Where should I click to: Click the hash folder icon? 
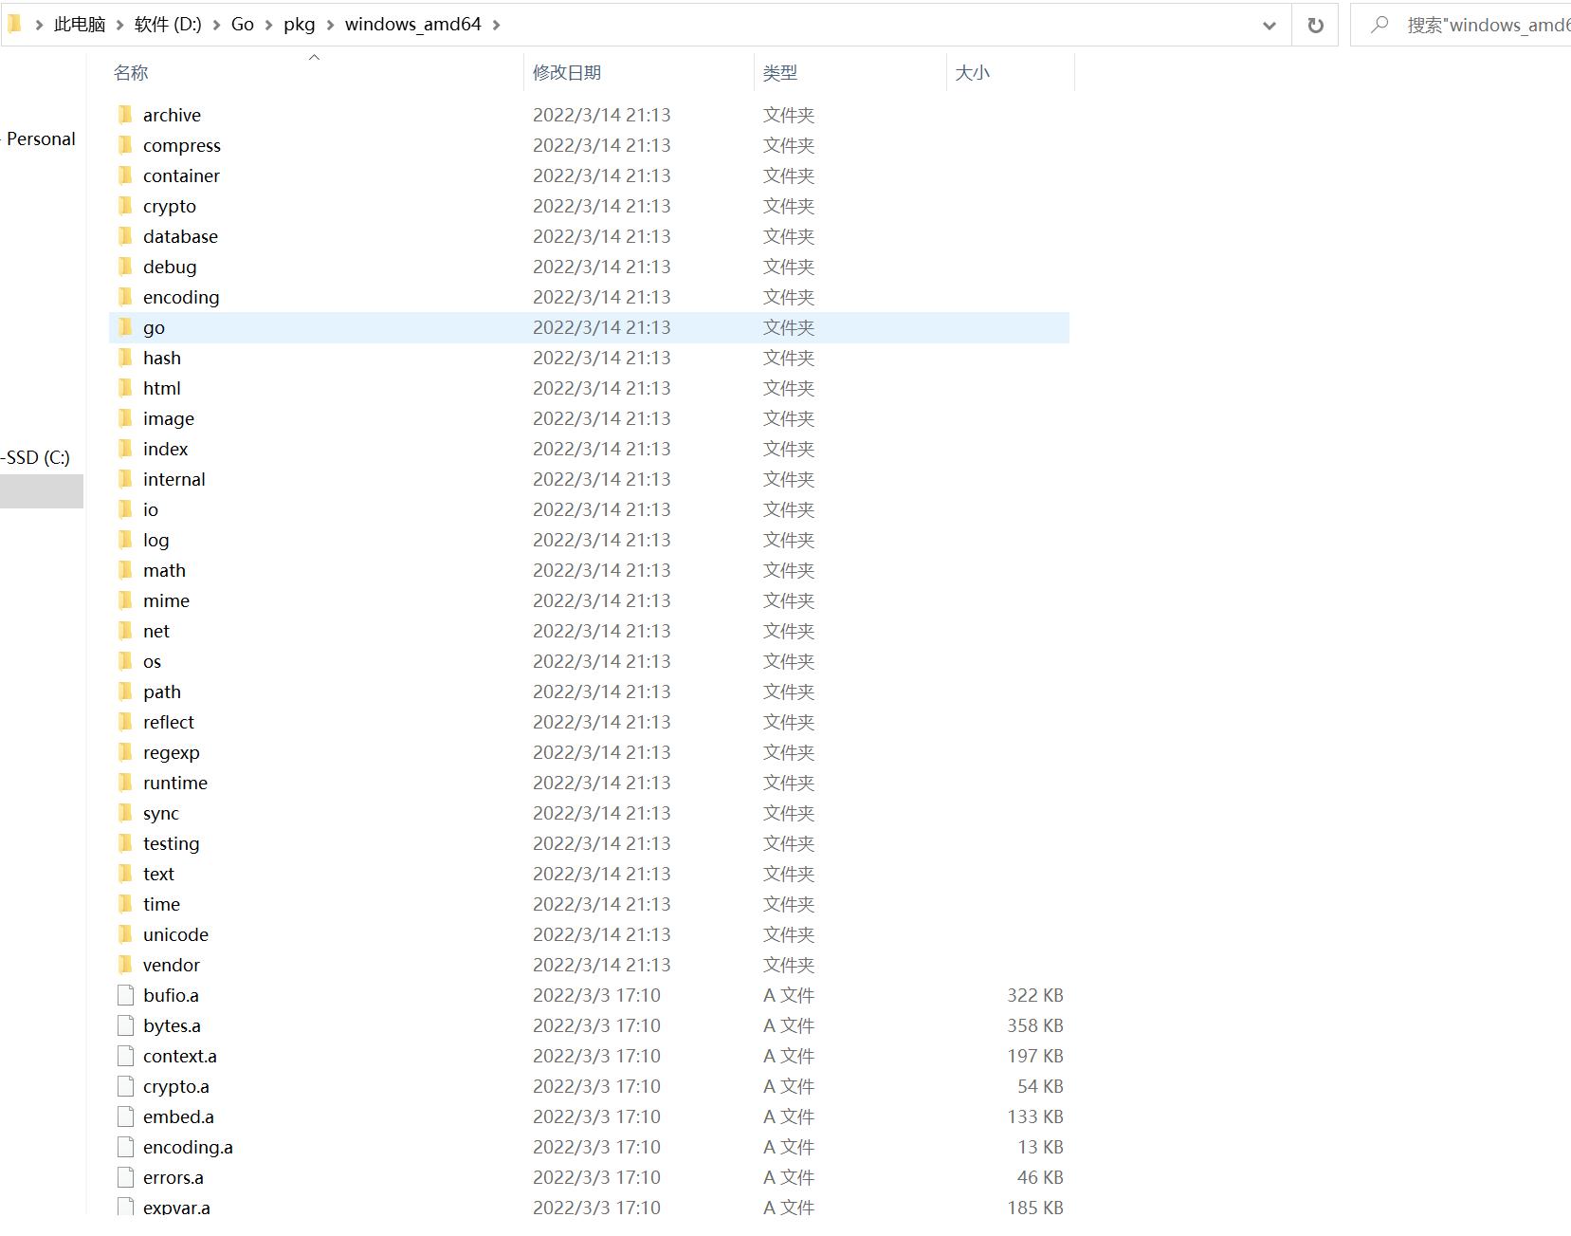(x=125, y=358)
